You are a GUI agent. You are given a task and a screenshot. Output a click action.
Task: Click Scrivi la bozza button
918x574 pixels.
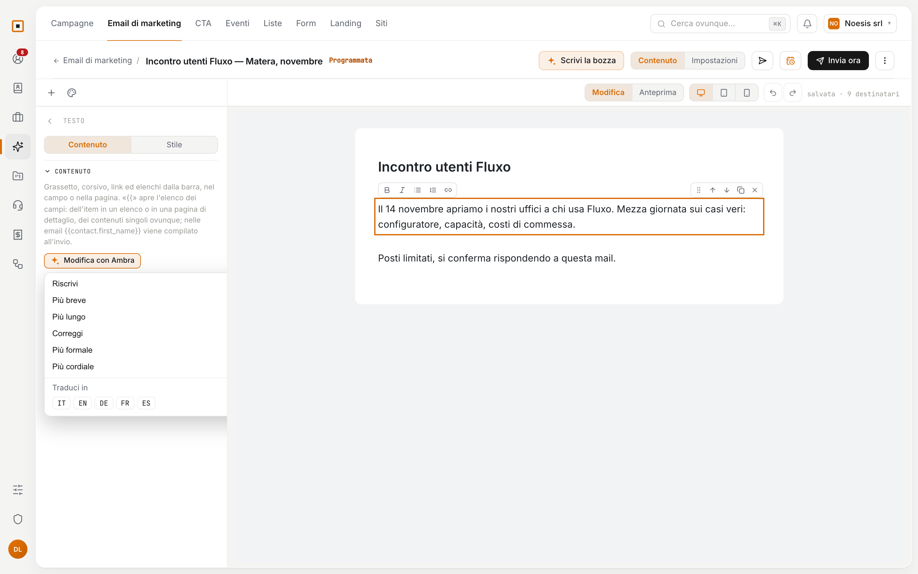581,61
